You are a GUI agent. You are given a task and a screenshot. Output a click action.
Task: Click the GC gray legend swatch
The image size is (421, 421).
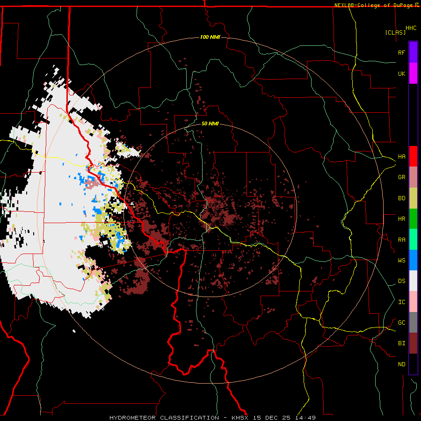413,322
